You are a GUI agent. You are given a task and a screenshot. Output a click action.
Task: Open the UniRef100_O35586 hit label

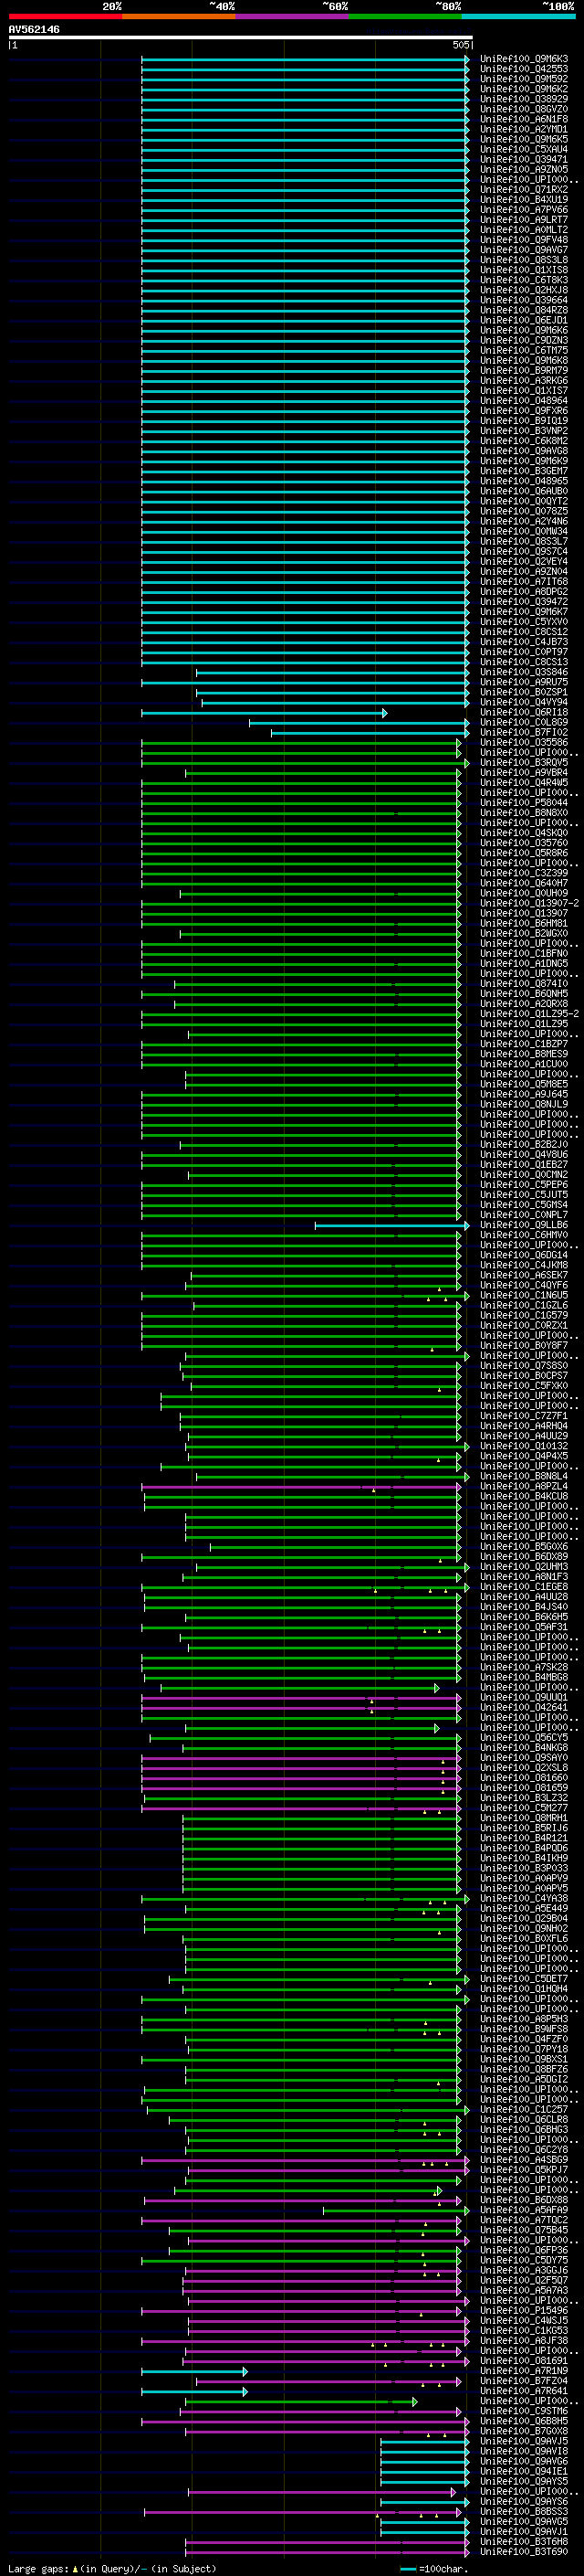[523, 743]
